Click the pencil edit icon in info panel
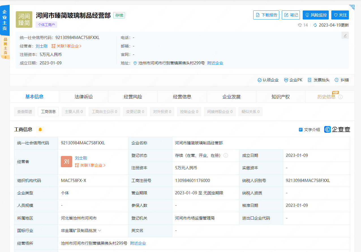The height and width of the screenshot is (252, 361). [345, 36]
